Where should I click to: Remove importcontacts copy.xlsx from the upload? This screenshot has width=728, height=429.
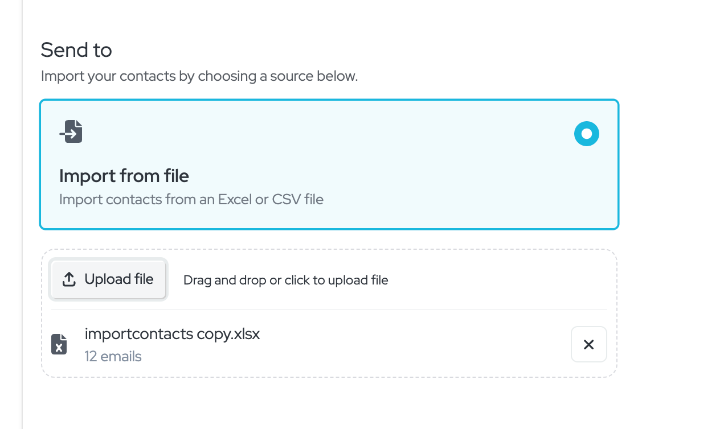[588, 344]
